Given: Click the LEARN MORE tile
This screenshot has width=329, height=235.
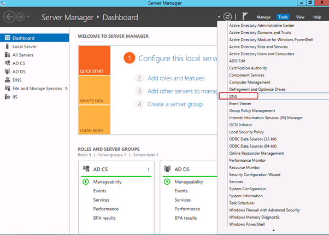Looking at the screenshot, I should [95, 120].
